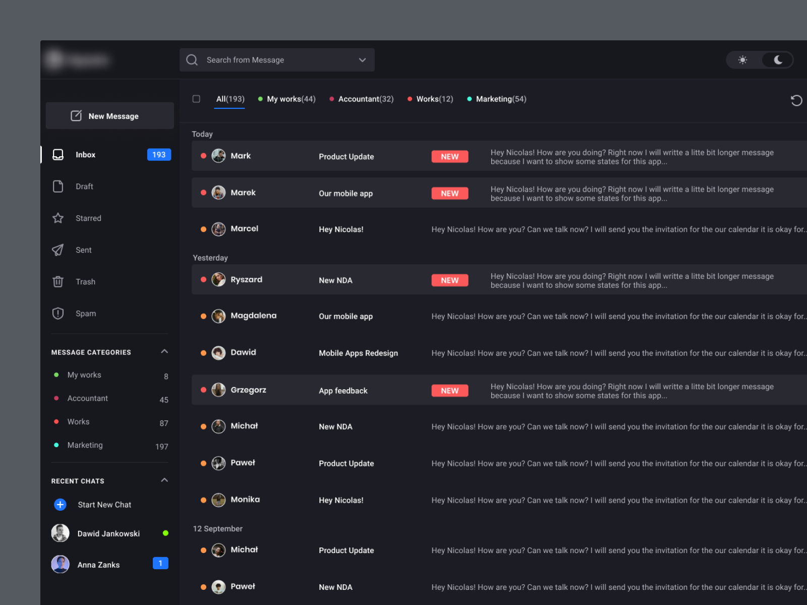Open Starred messages via star icon
807x605 pixels.
(58, 218)
